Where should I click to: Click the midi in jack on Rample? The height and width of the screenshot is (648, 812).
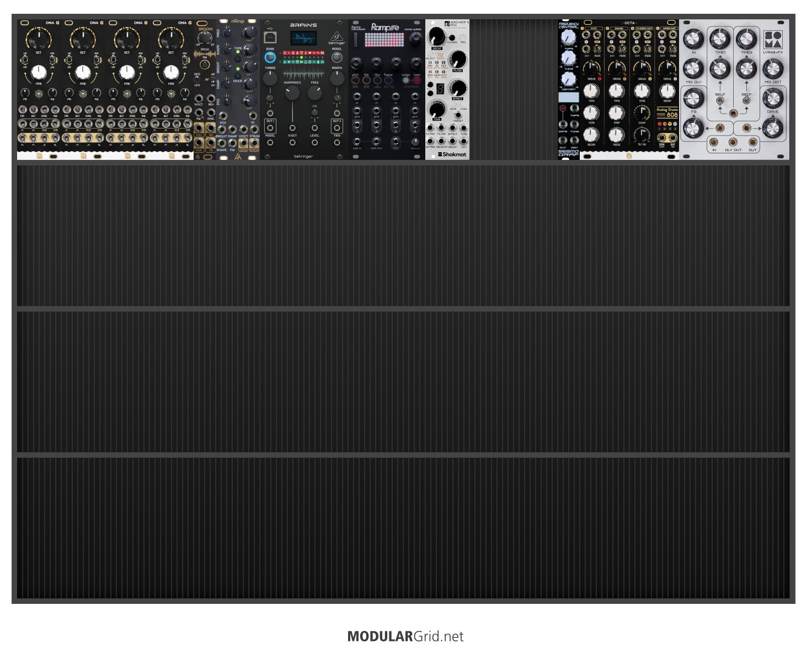357,142
